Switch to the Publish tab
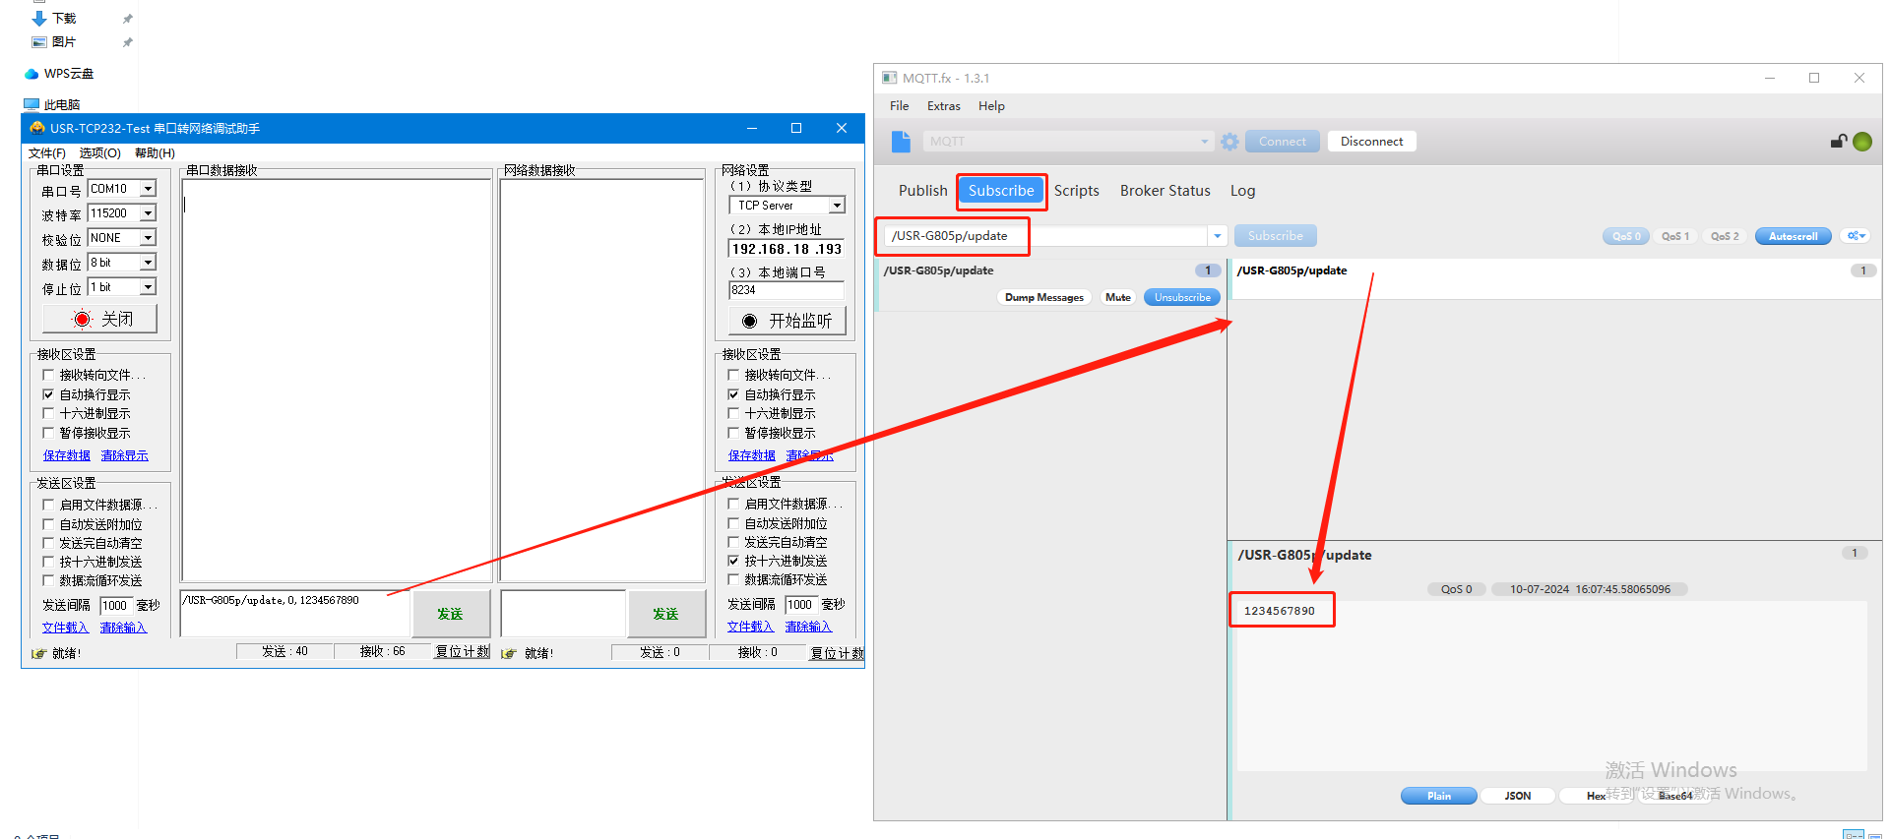Viewport: 1890px width, 839px height. pyautogui.click(x=922, y=191)
